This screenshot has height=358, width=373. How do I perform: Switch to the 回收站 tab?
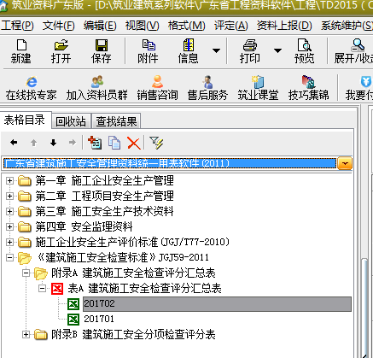pyautogui.click(x=71, y=121)
